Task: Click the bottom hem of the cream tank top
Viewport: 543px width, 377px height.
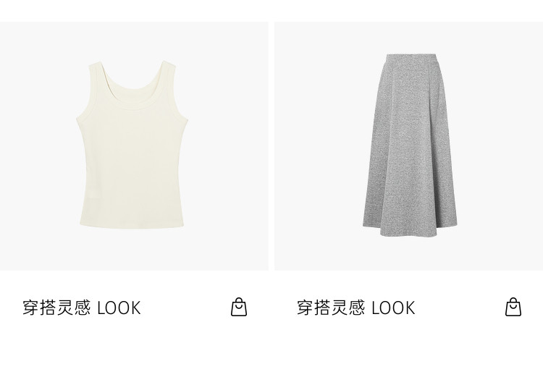Action: 132,225
